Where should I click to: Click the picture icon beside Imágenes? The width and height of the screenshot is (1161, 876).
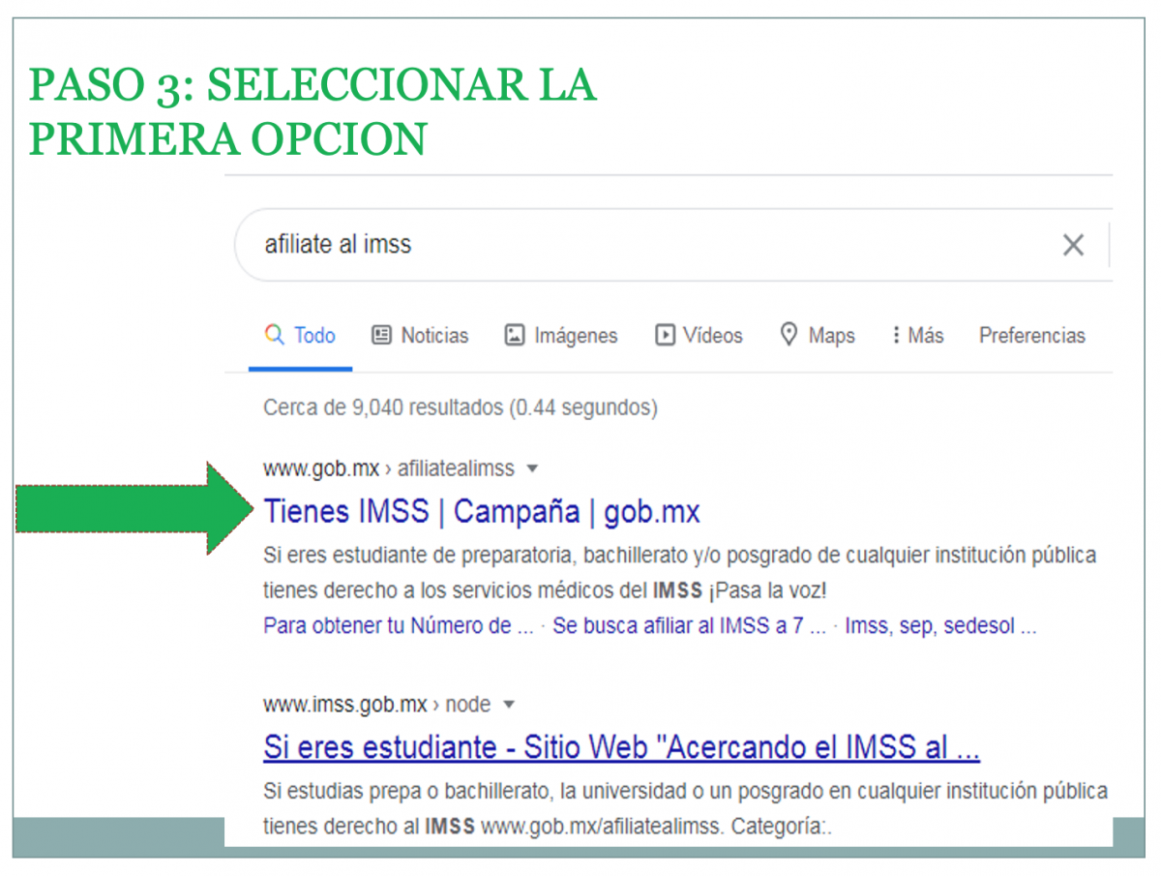[x=515, y=336]
